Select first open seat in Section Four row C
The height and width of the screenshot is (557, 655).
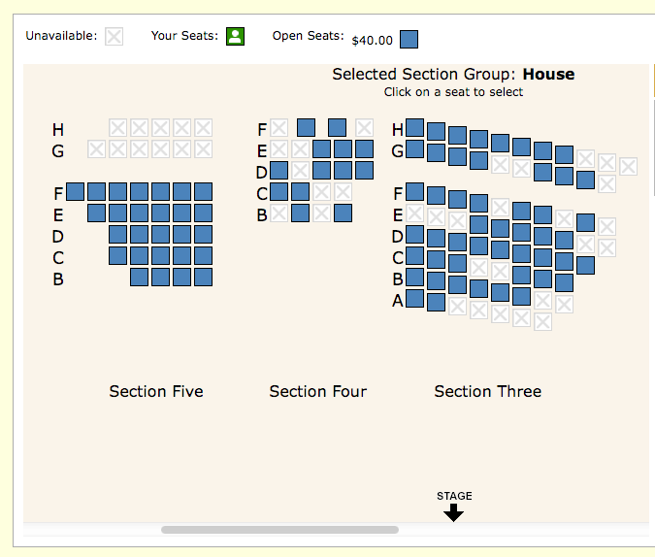(x=279, y=191)
